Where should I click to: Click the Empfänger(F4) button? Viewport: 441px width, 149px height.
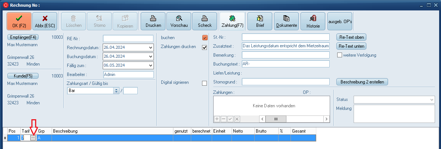click(23, 37)
